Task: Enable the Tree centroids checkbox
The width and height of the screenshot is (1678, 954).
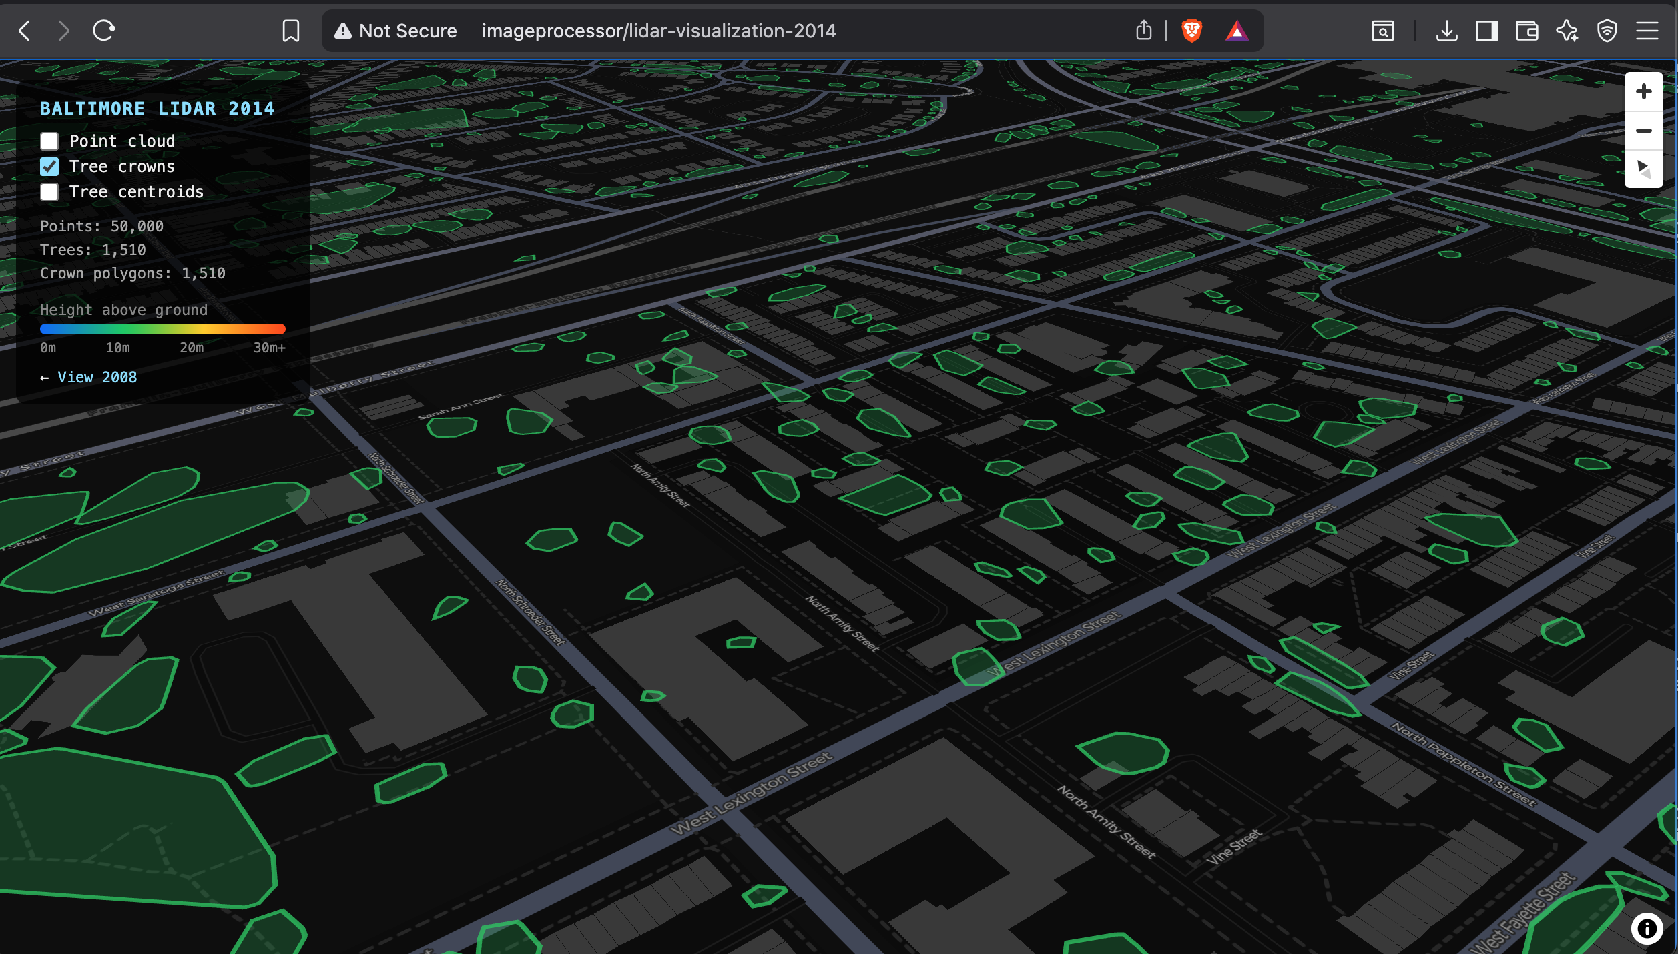Action: 49,192
